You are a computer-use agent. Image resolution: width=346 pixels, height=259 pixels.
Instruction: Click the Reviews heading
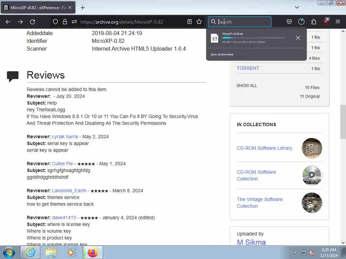[x=46, y=75]
